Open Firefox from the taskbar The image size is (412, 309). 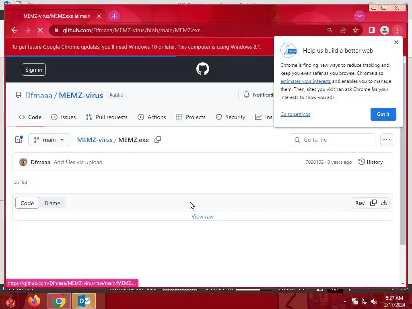click(34, 301)
